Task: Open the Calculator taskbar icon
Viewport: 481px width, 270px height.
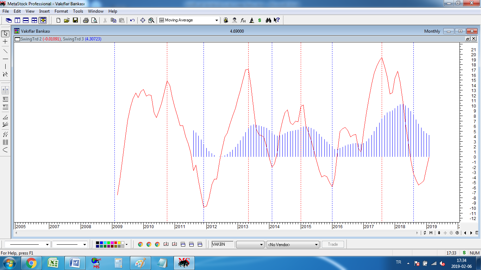Action: (119, 263)
